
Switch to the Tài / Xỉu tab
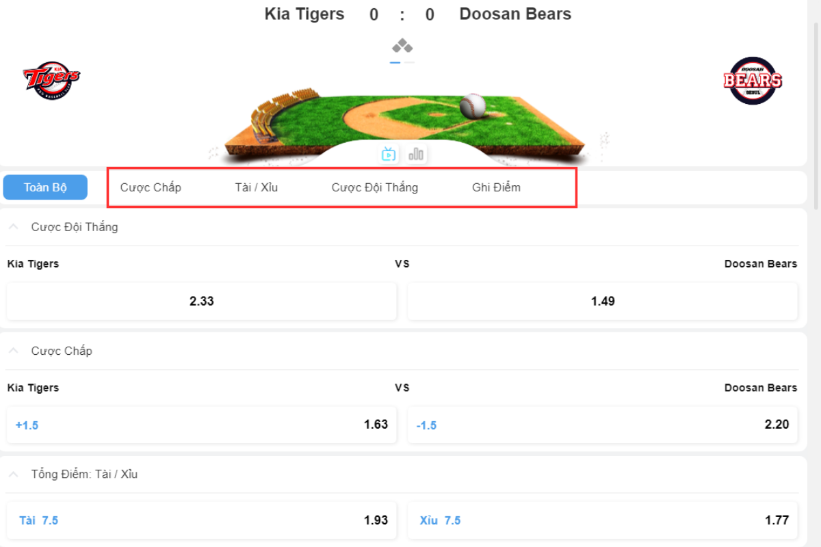[257, 187]
